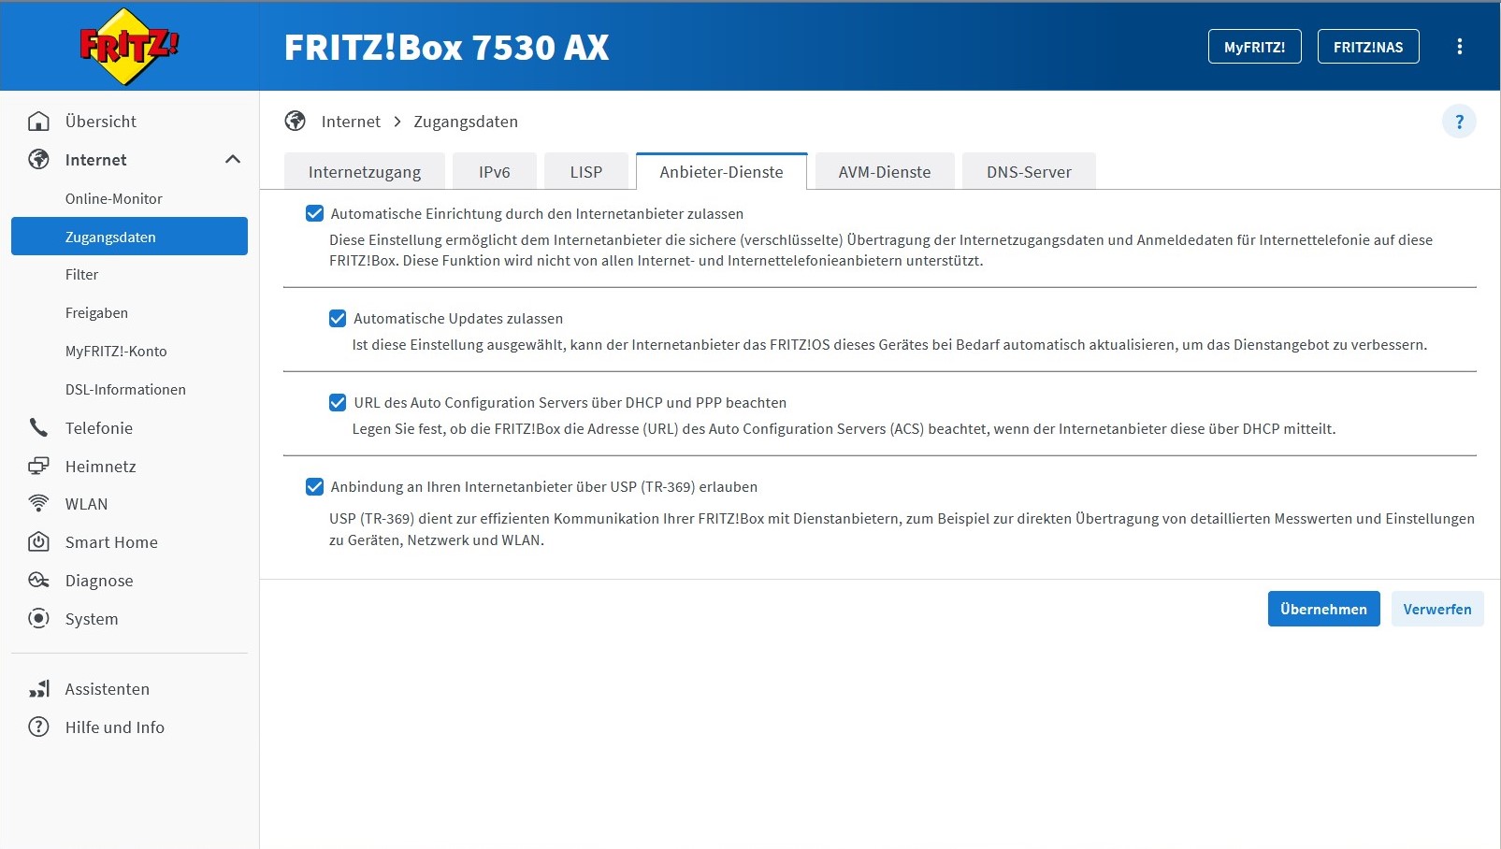Image resolution: width=1501 pixels, height=849 pixels.
Task: Select Zugangsdaten in the sidebar
Action: (129, 237)
